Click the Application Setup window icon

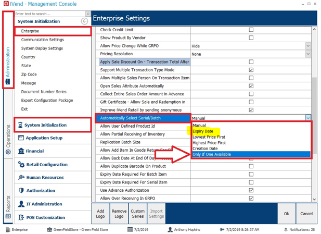coord(21,138)
